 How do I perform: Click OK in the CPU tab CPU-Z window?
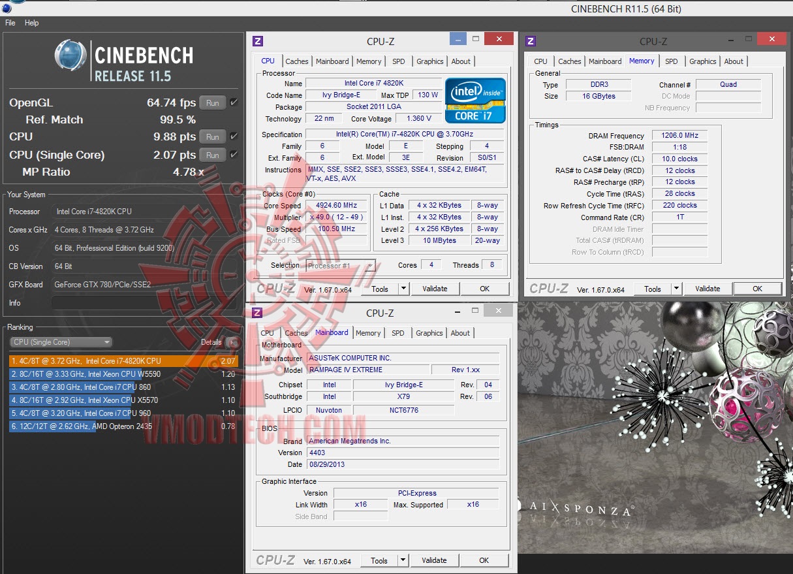click(484, 289)
